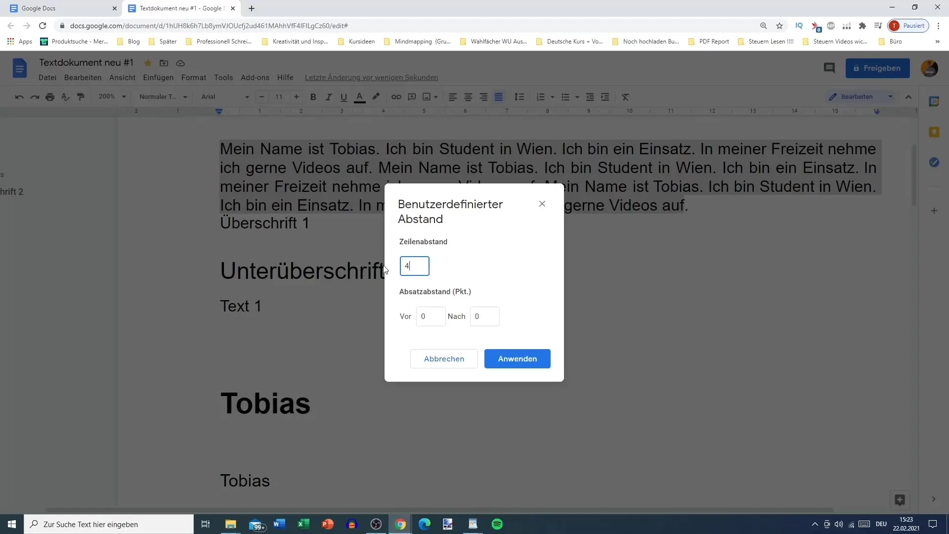Screen dimensions: 949x534
Task: Click the Anwenden button
Action: click(x=517, y=359)
